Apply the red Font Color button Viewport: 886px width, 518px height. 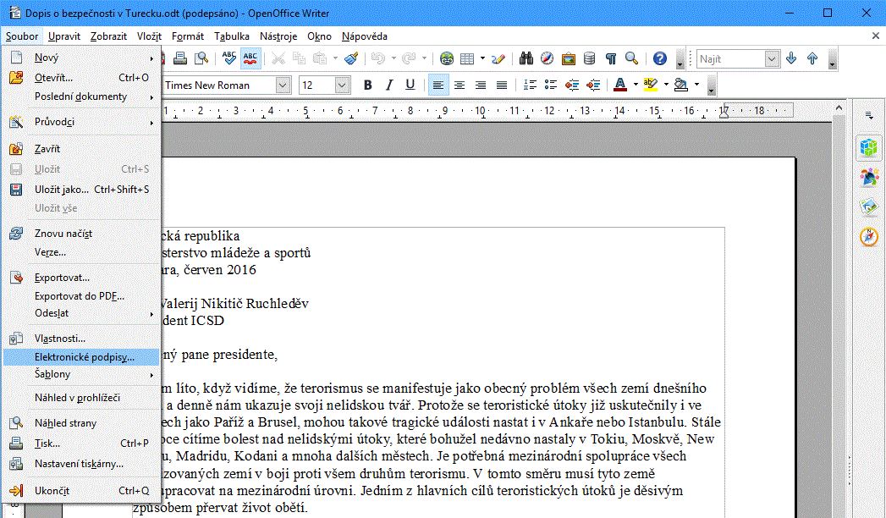[620, 85]
